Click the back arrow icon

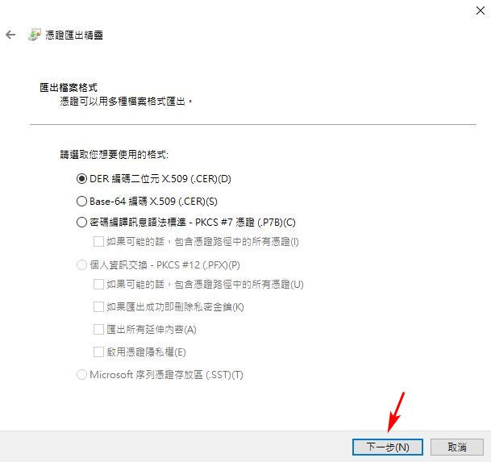(10, 35)
